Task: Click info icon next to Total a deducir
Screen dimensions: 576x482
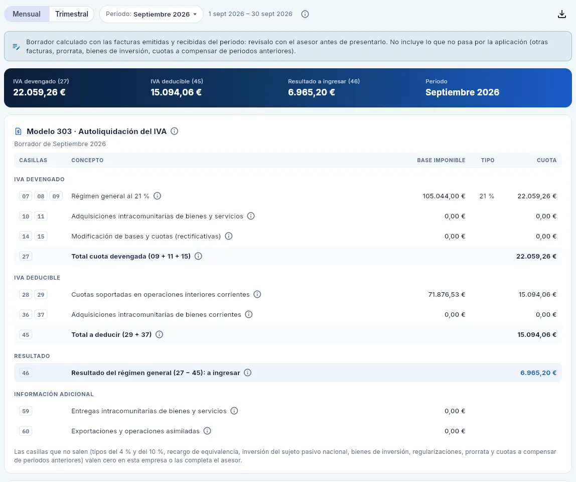Action: [159, 334]
